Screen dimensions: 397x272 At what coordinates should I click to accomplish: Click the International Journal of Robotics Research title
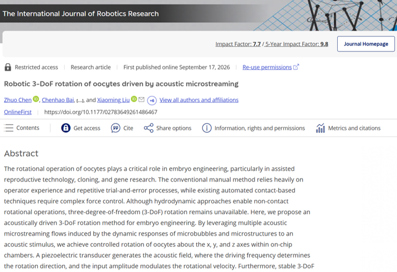pyautogui.click(x=81, y=14)
